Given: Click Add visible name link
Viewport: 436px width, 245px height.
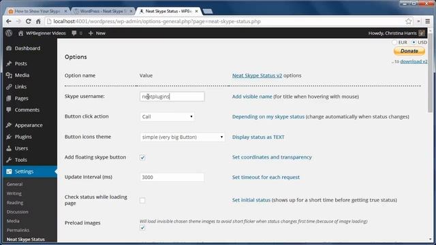Looking at the screenshot, I should pos(252,97).
